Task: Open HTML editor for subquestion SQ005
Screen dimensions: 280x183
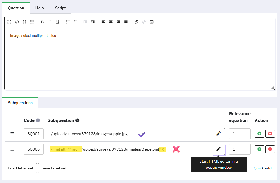Action: [219, 149]
